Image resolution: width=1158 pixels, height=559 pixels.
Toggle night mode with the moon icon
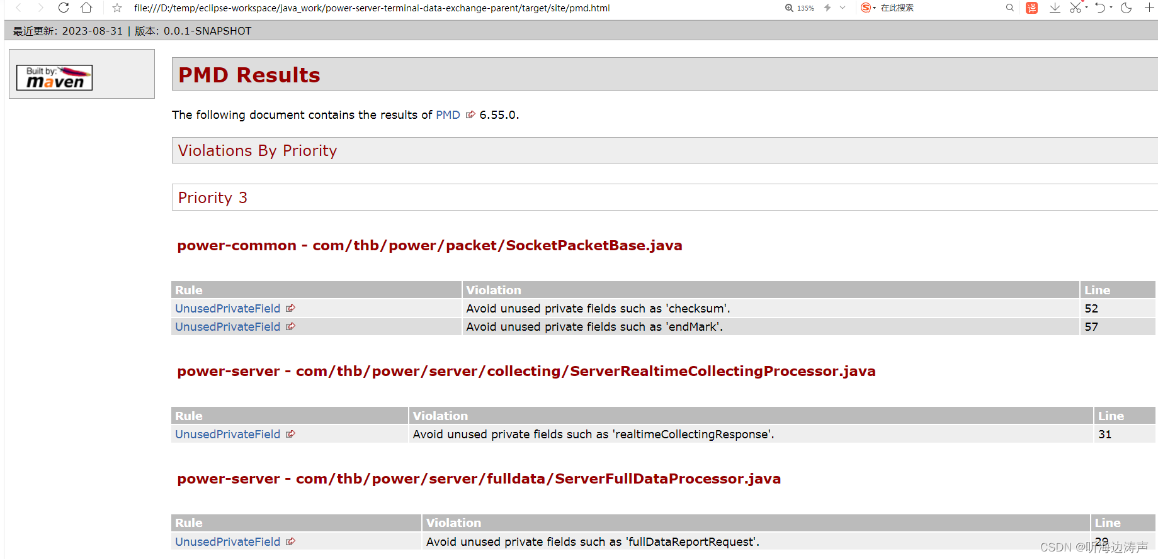(1127, 8)
